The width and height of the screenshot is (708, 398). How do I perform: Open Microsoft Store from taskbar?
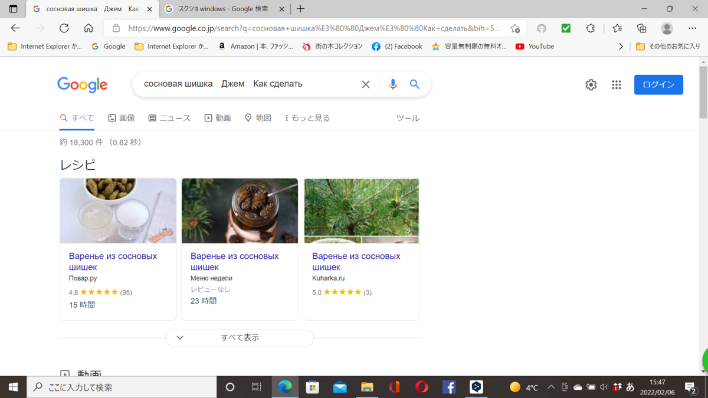click(x=313, y=387)
